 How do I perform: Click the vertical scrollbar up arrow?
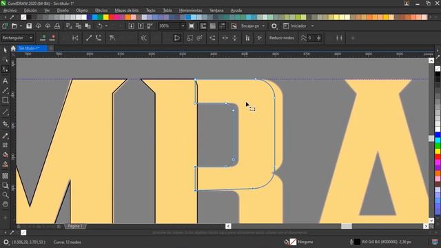[x=431, y=61]
